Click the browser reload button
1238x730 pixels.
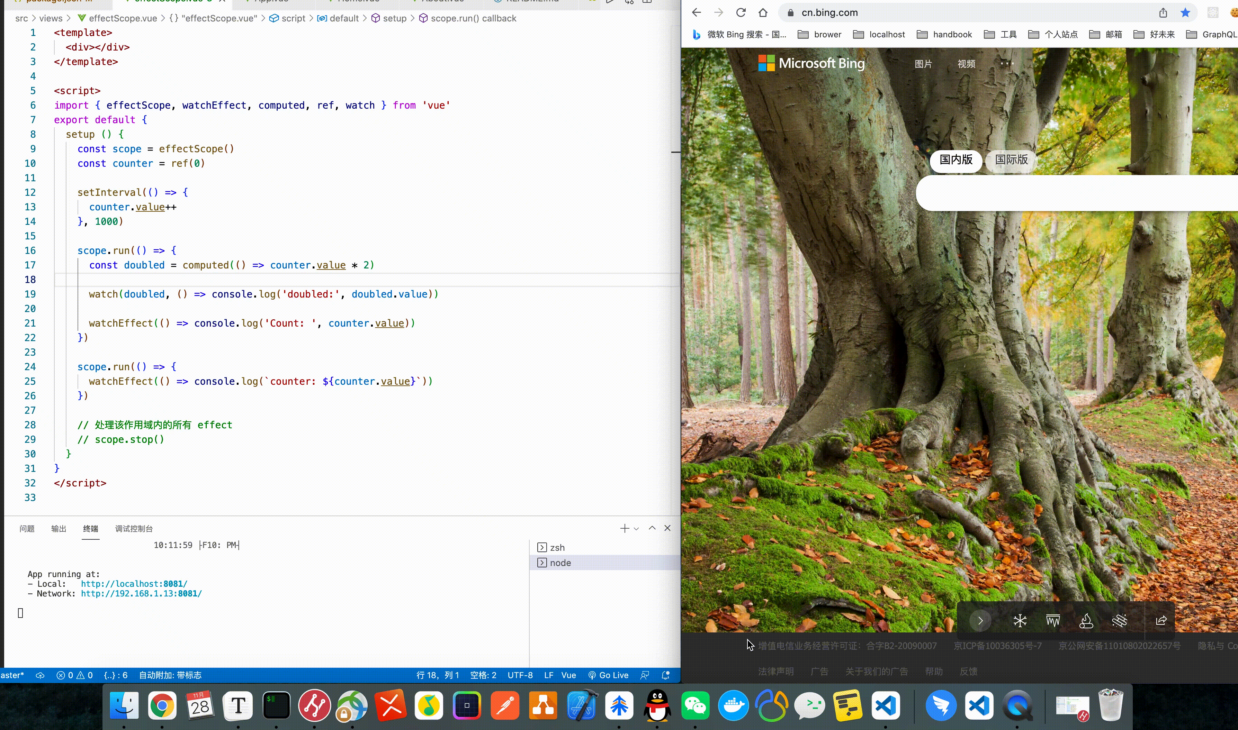pos(741,13)
